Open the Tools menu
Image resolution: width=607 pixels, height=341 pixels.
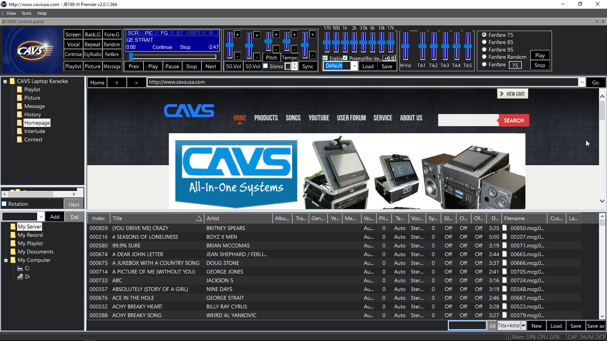(26, 13)
